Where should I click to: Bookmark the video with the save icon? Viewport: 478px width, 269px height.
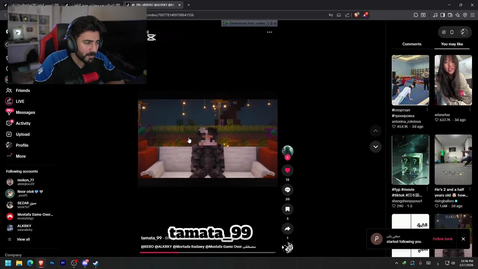pos(287,209)
